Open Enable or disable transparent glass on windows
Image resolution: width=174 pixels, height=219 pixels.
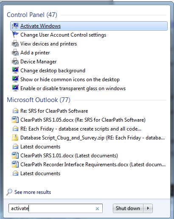(x=73, y=88)
